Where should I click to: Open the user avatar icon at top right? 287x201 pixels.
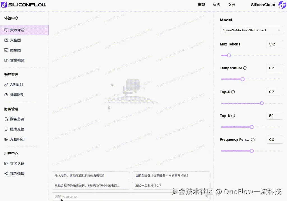click(x=283, y=5)
